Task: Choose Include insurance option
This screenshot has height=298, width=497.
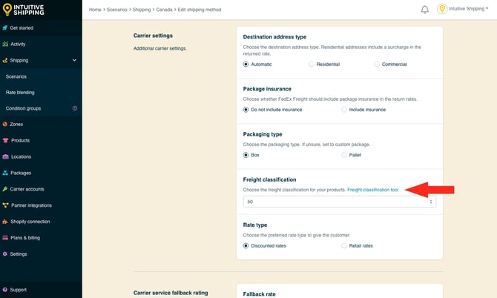Action: pos(344,110)
